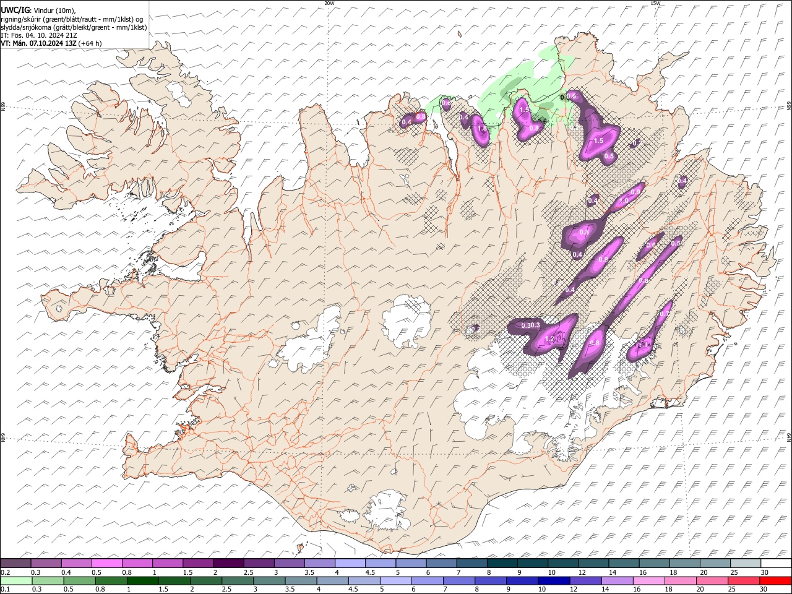
Task: Click the dark teal 8 swatch in snow scale
Action: click(502, 563)
